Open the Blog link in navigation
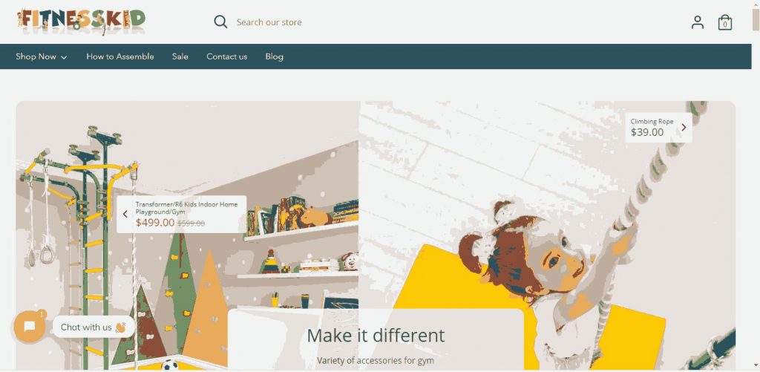The height and width of the screenshot is (372, 760). (275, 56)
